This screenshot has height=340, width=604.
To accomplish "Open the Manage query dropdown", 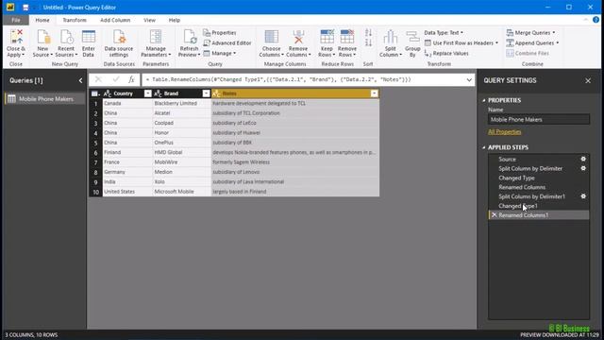I will tap(220, 54).
